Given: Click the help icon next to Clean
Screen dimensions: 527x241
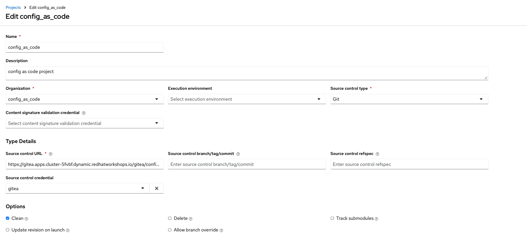Looking at the screenshot, I should 26,219.
